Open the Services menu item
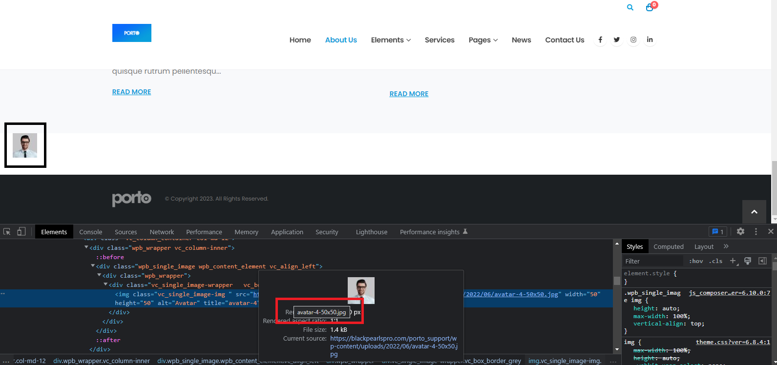 pos(440,40)
